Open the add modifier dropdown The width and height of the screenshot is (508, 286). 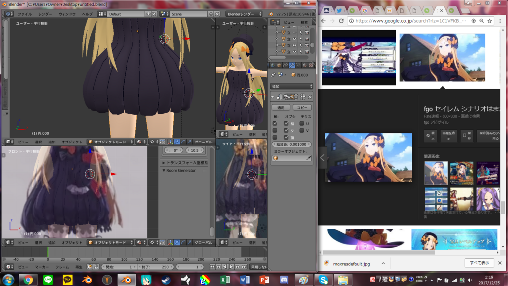(x=291, y=86)
